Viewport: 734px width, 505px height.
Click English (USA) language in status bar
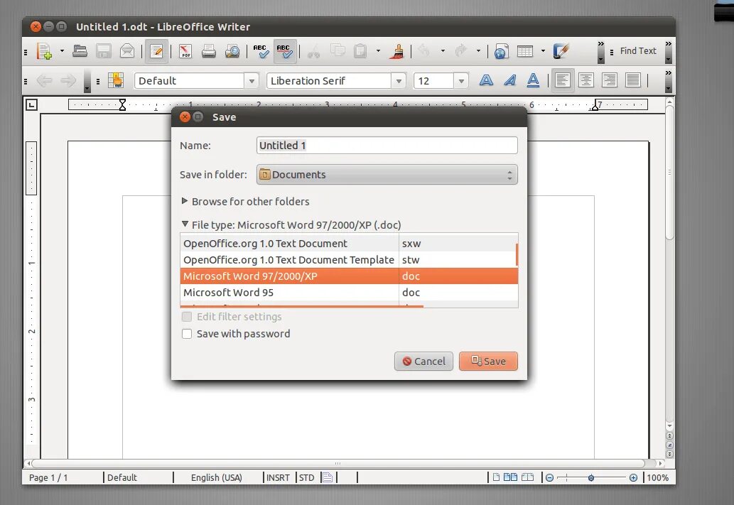click(216, 477)
